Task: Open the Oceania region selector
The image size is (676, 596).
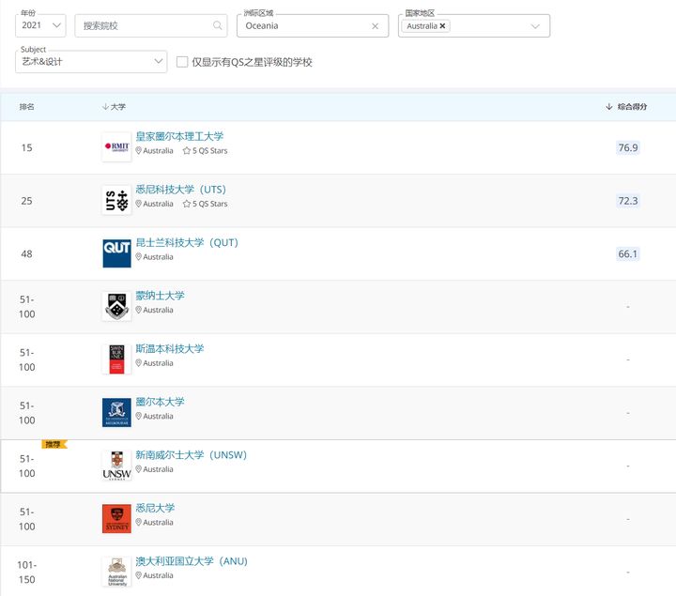Action: tap(313, 26)
